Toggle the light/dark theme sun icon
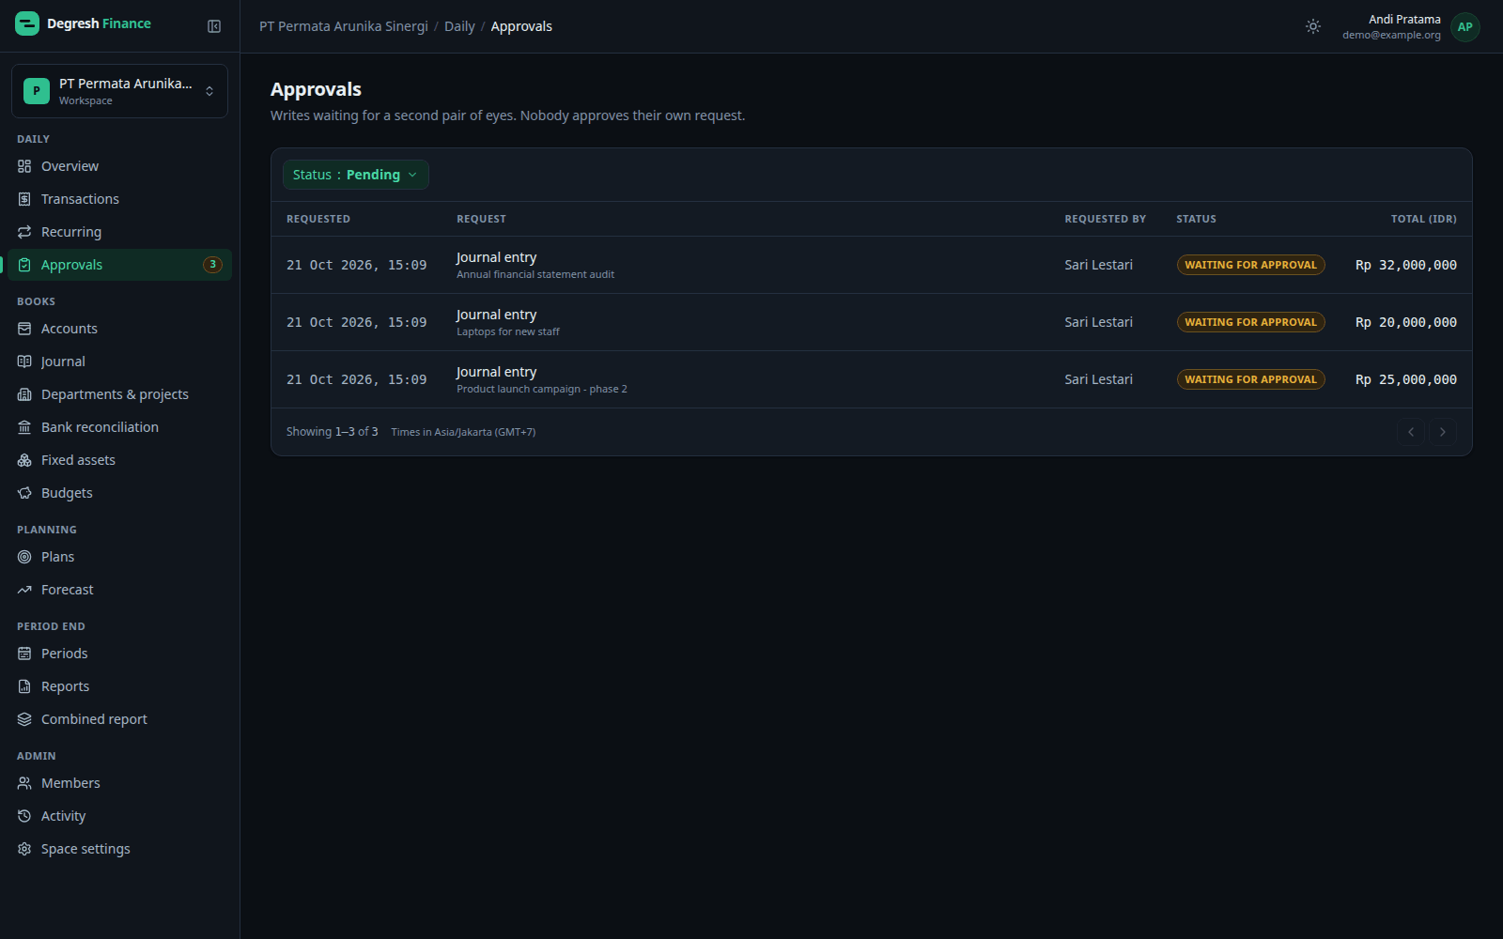Image resolution: width=1503 pixels, height=939 pixels. pos(1313,26)
